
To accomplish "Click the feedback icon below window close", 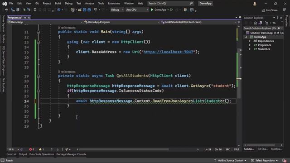I will tap(284, 10).
